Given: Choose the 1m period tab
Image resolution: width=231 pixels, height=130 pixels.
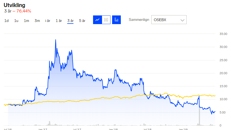Looking at the screenshot, I should pyautogui.click(x=26, y=21).
